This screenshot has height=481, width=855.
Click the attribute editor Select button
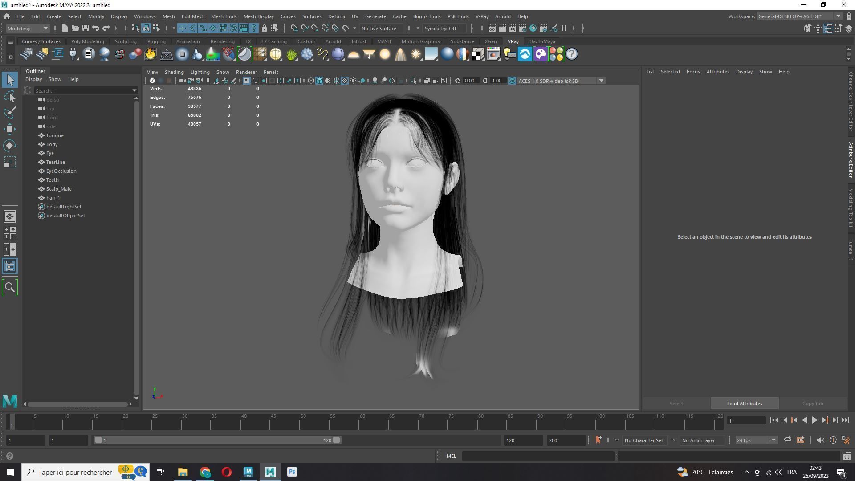click(676, 404)
